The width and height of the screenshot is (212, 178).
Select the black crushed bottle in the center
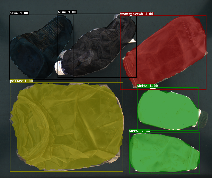tap(97, 49)
